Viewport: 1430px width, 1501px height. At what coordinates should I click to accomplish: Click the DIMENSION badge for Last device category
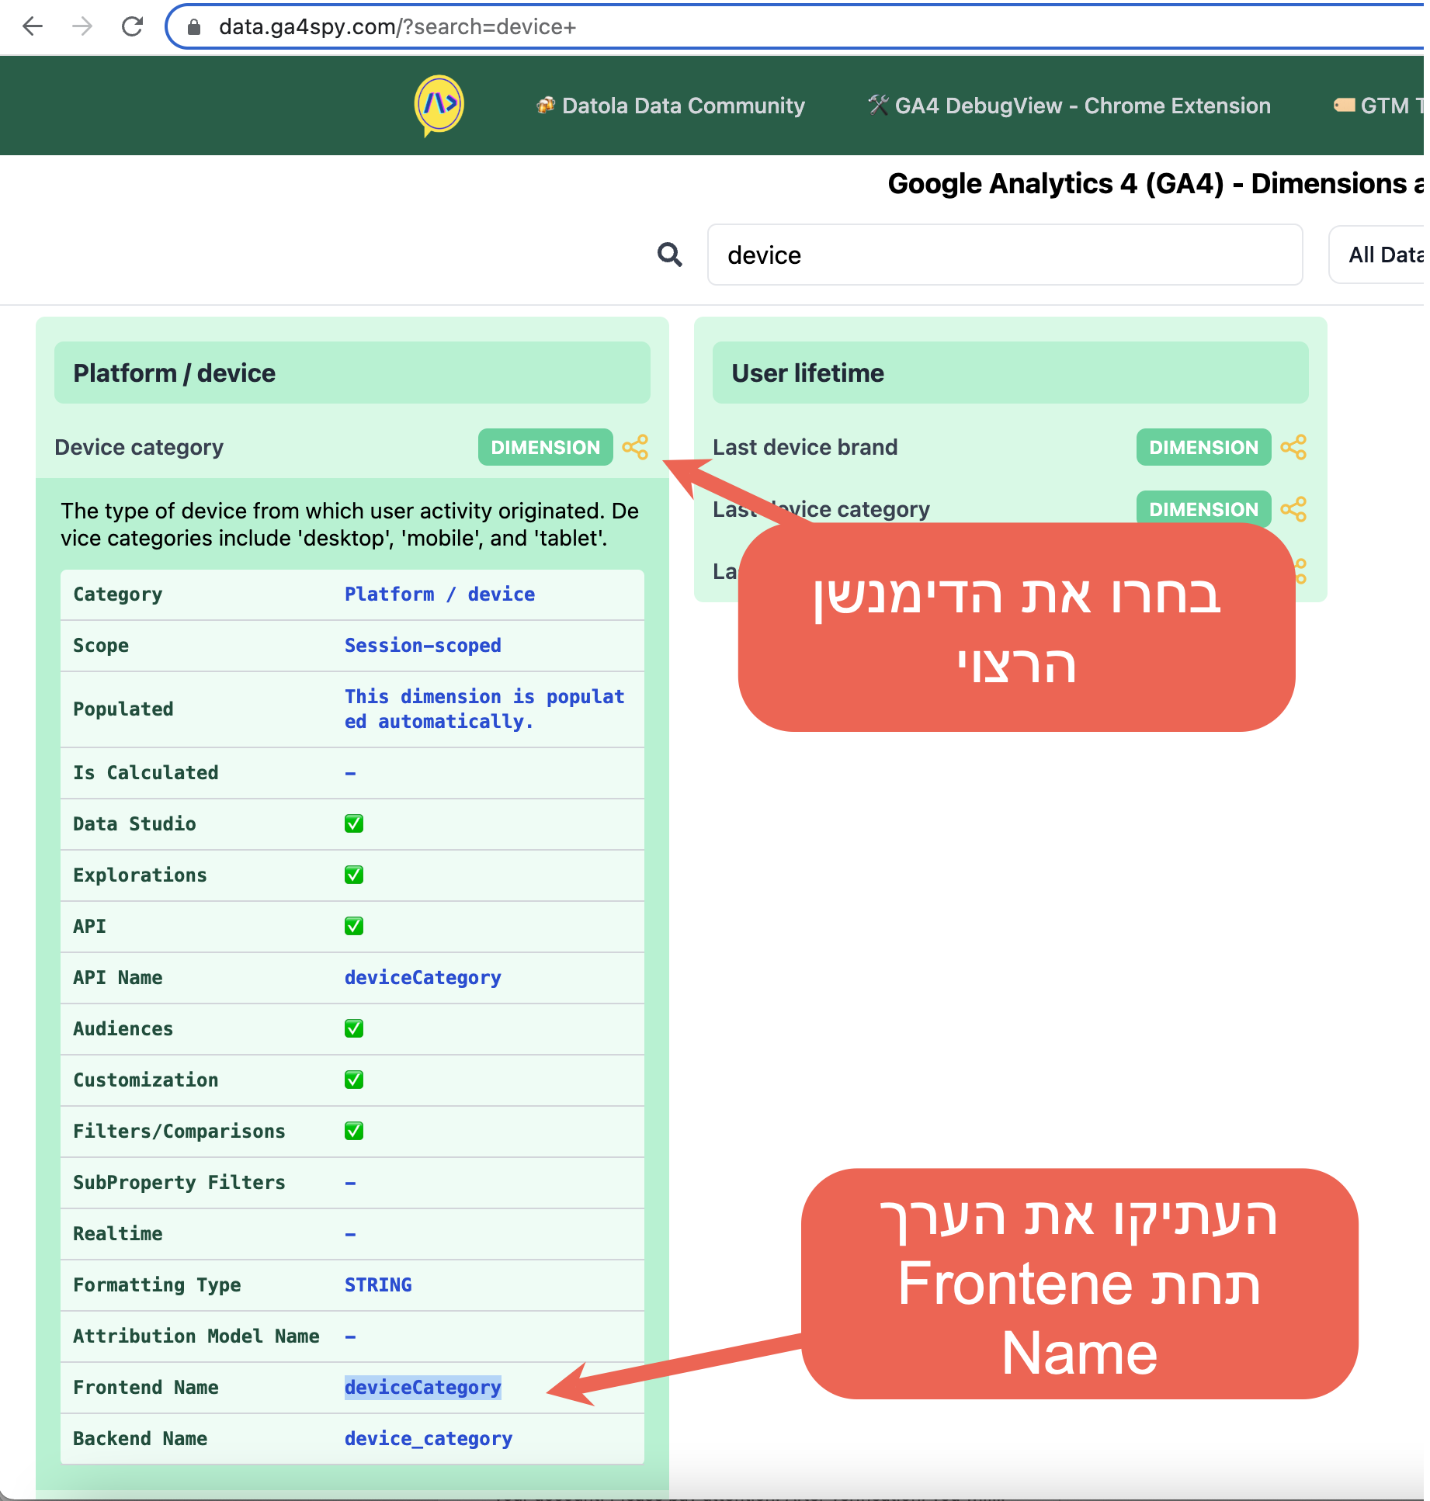[x=1203, y=509]
